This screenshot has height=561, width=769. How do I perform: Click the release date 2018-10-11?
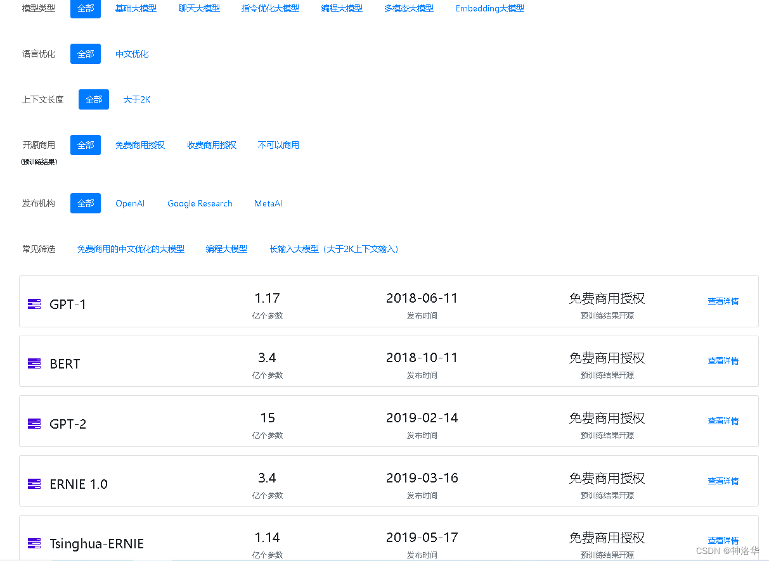422,358
